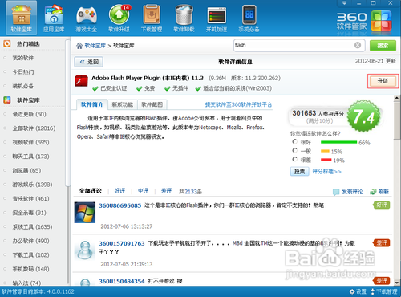401x297 pixels.
Task: Click the home icon in breadcrumb
Action: (79, 46)
